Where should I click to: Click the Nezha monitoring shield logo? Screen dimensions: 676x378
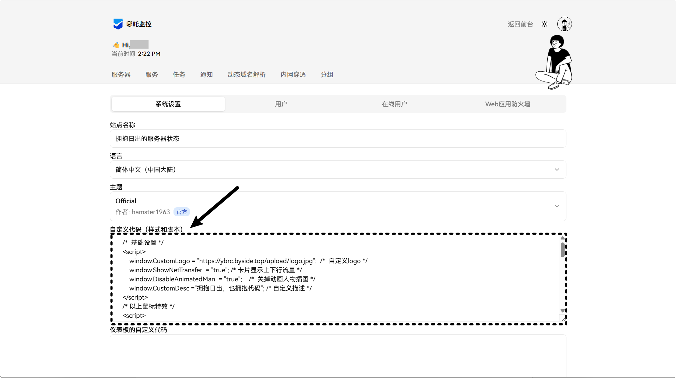click(x=118, y=24)
